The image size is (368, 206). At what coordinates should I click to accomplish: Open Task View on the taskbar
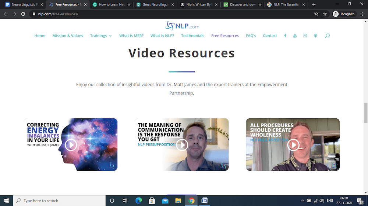[125, 201]
